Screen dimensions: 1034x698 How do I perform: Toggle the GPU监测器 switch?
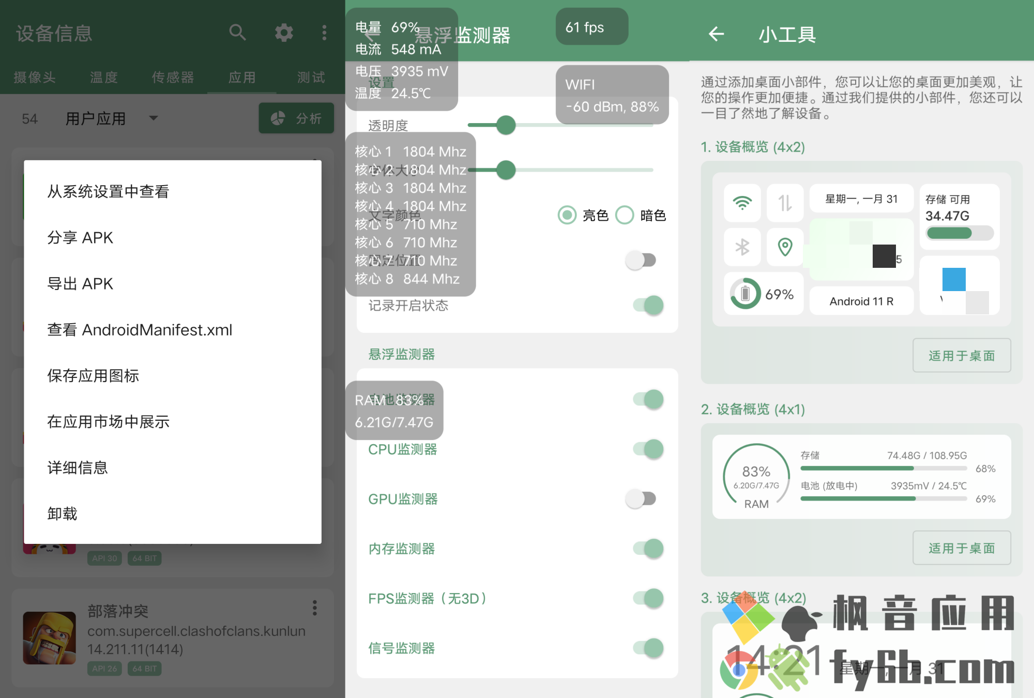click(641, 498)
